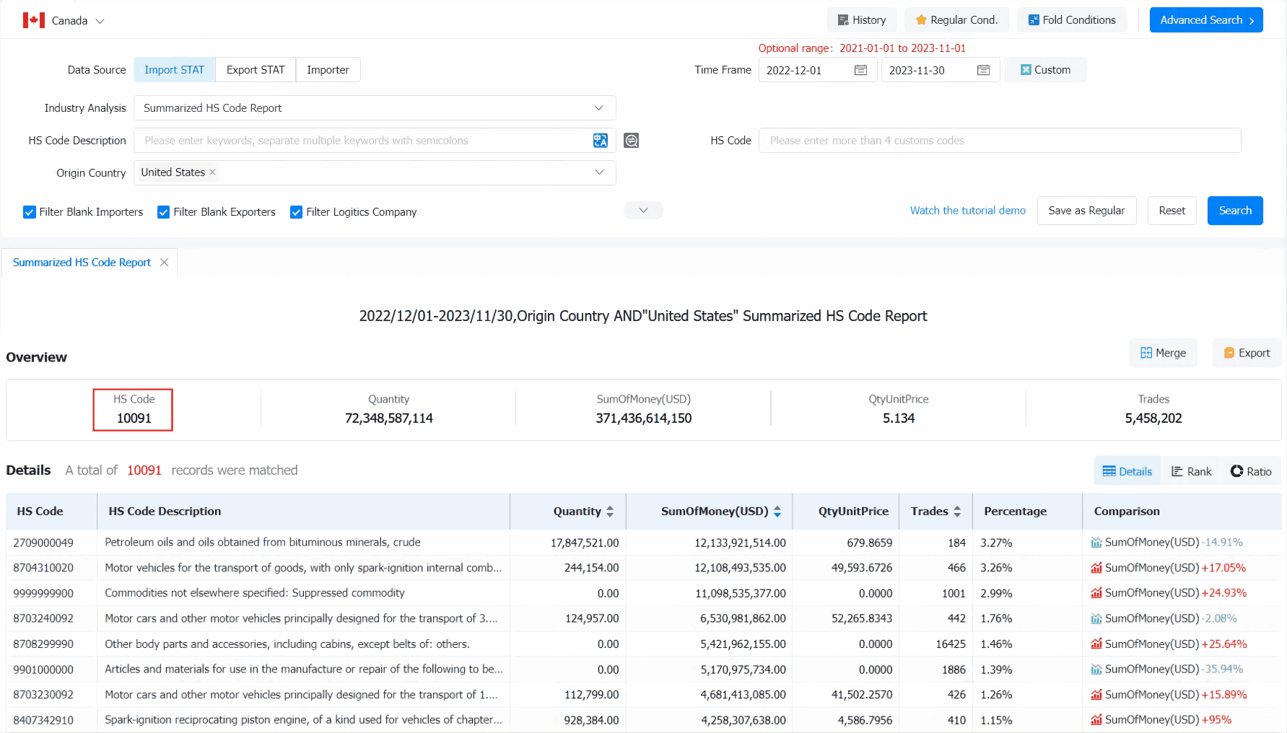Switch to Ratio view
The width and height of the screenshot is (1287, 733).
pyautogui.click(x=1251, y=471)
